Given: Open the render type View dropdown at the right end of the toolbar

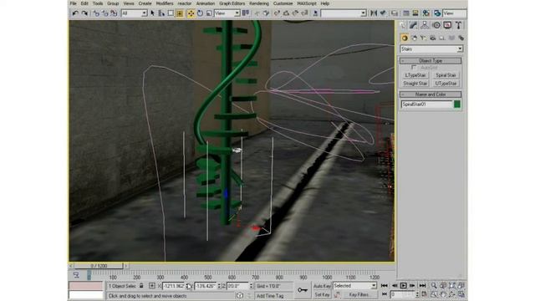Looking at the screenshot, I should [x=455, y=13].
